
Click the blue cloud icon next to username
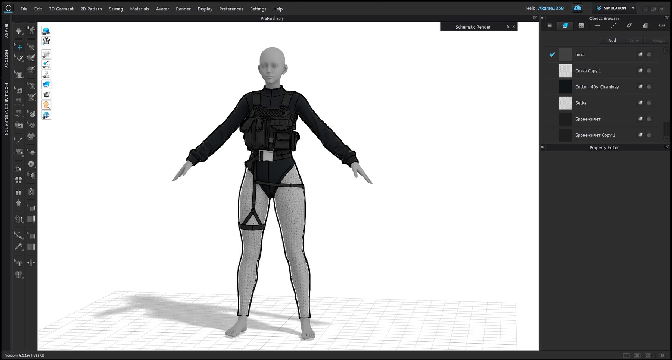(x=578, y=8)
